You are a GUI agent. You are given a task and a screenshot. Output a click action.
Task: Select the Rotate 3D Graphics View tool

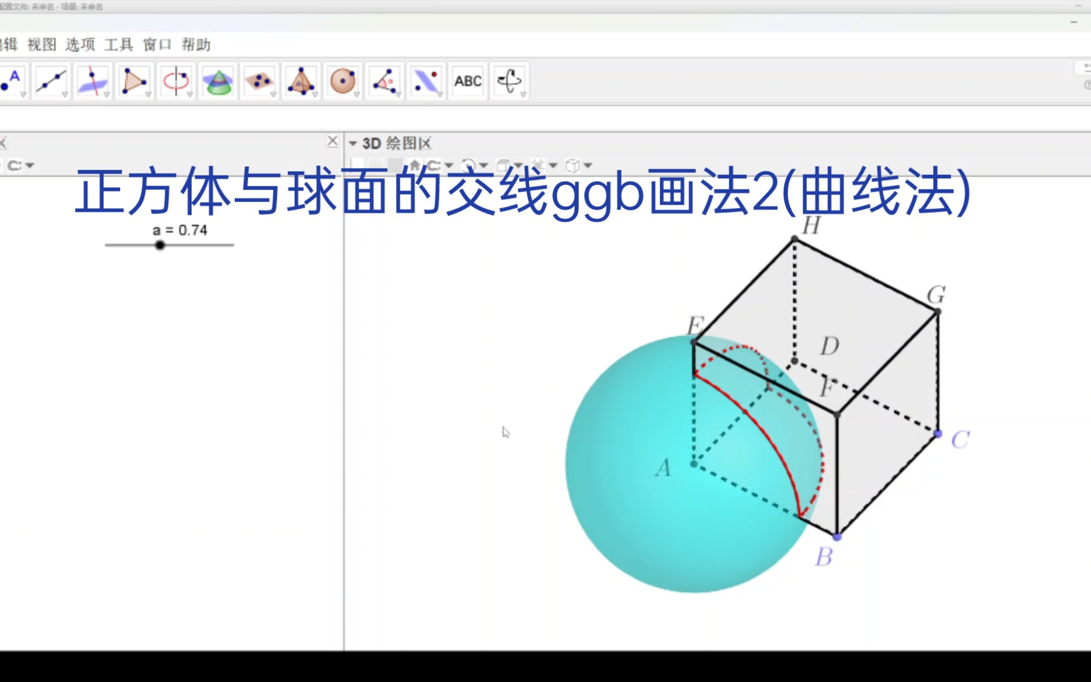(x=510, y=81)
